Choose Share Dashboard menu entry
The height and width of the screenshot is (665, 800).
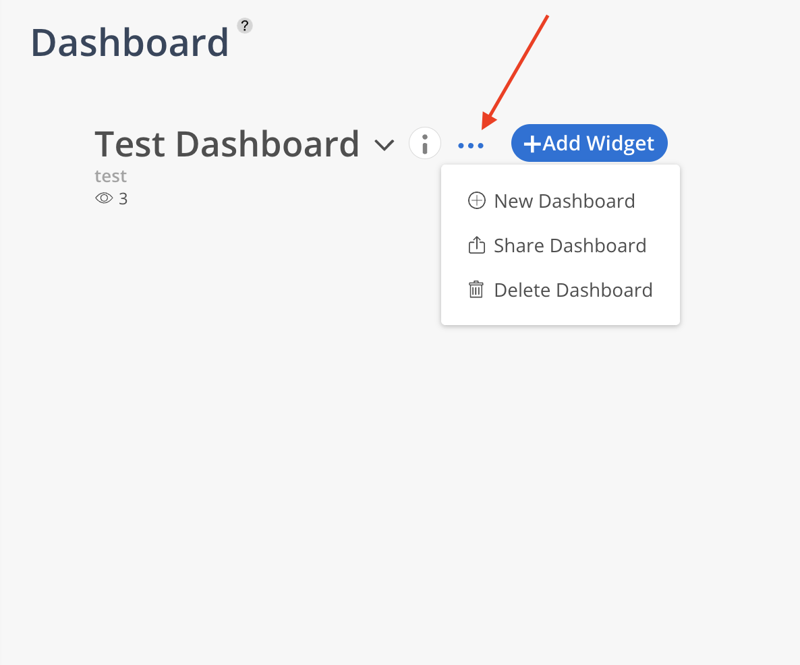point(570,245)
